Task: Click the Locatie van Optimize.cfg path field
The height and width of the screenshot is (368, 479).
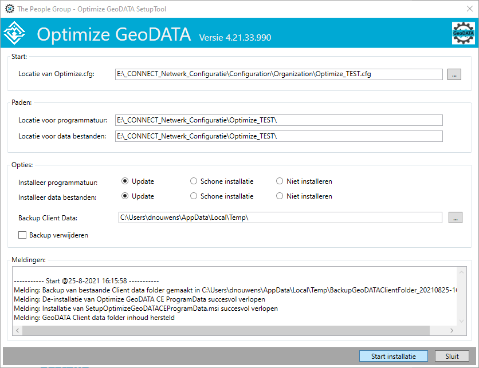Action: tap(278, 74)
